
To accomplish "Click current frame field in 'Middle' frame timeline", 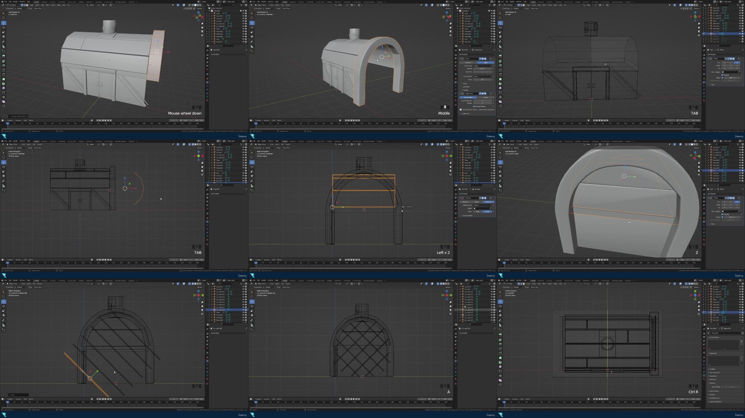I will (422, 120).
